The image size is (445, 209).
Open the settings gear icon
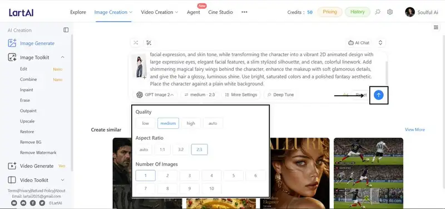coord(390,12)
